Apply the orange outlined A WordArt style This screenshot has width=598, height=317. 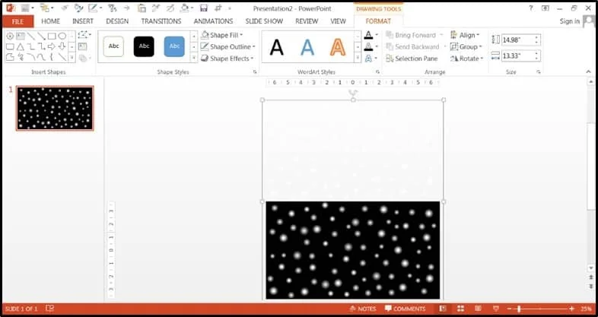point(338,47)
